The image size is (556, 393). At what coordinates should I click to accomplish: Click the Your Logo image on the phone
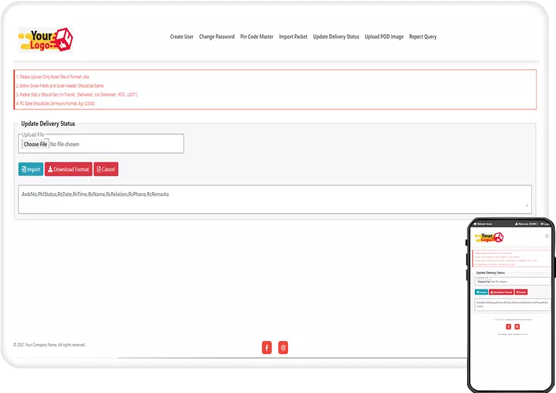pyautogui.click(x=489, y=237)
